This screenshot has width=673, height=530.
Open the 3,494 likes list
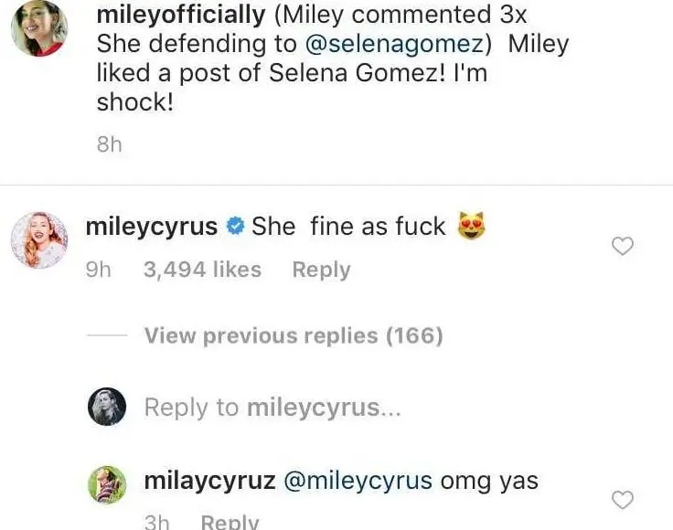coord(202,270)
